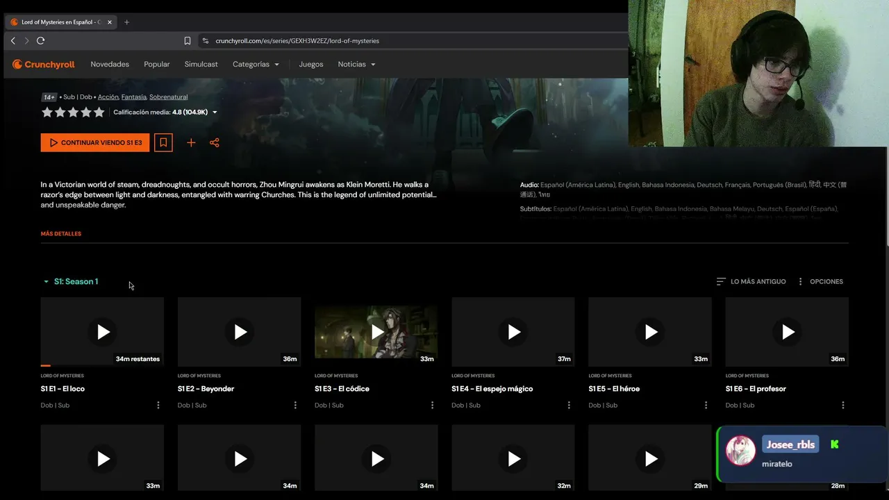Open the title S1 E2 - Beyonder

tap(206, 389)
